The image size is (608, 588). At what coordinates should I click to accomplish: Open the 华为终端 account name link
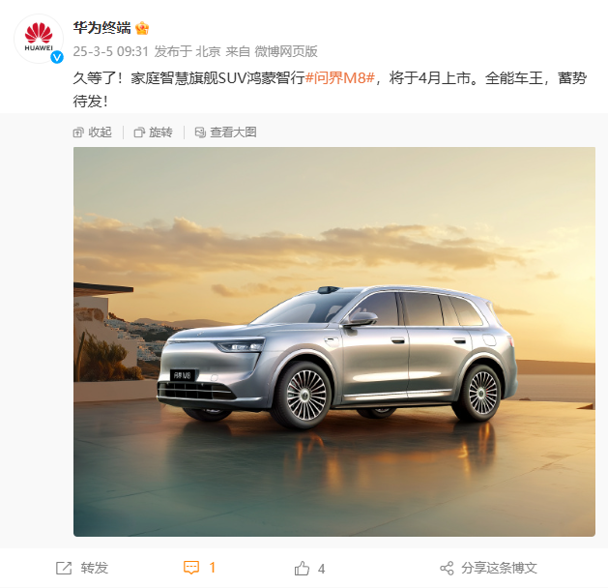click(102, 28)
